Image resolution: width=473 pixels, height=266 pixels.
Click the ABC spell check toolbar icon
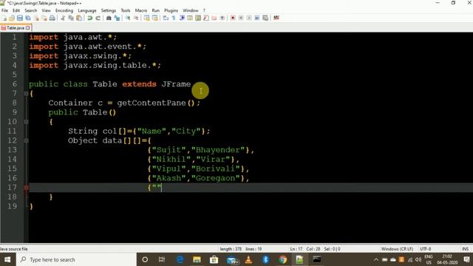[276, 18]
